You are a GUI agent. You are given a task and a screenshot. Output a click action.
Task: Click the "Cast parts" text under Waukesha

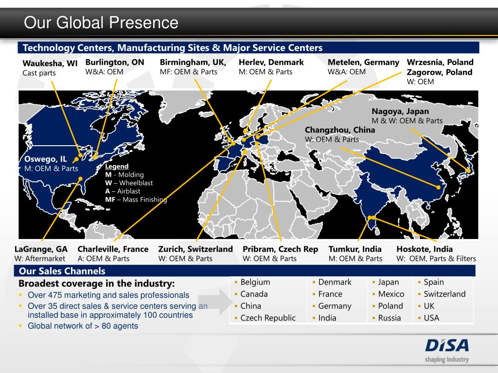click(x=39, y=73)
